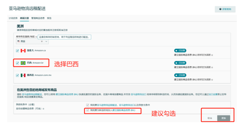Toggle the 加拿大 Amazon.ca checkbox
This screenshot has width=238, height=123.
17,51
